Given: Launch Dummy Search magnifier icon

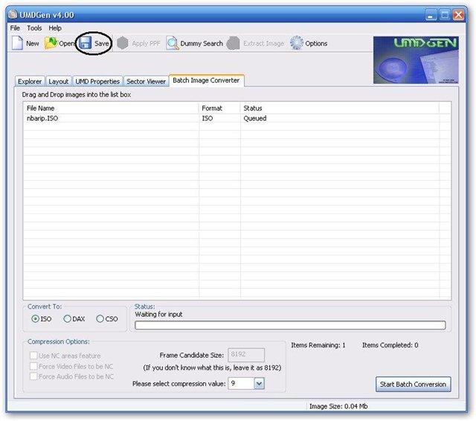Looking at the screenshot, I should tap(173, 43).
